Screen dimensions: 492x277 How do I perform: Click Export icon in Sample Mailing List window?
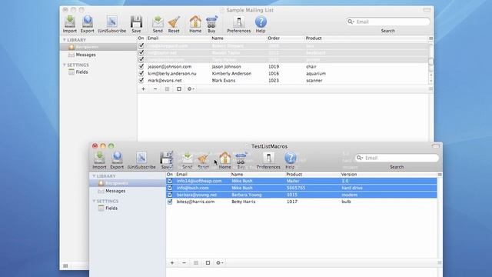(x=87, y=22)
